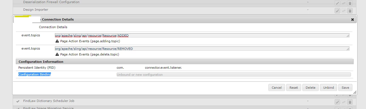Focus the REMOVED event.topics text field
The height and width of the screenshot is (109, 366).
point(202,49)
